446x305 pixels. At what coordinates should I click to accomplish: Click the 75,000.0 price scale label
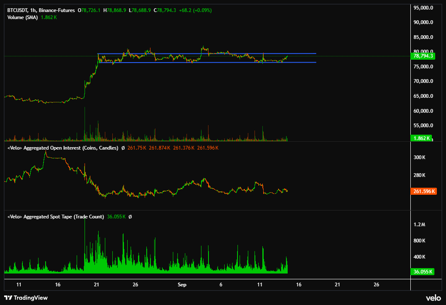coord(423,67)
